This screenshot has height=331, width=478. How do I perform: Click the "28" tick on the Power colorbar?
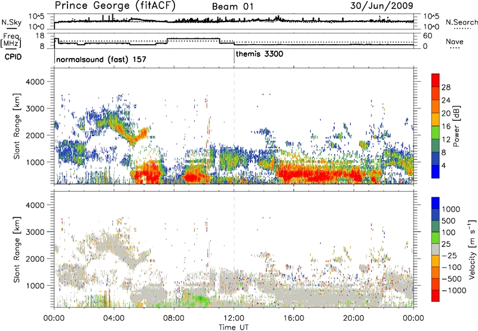pos(446,87)
